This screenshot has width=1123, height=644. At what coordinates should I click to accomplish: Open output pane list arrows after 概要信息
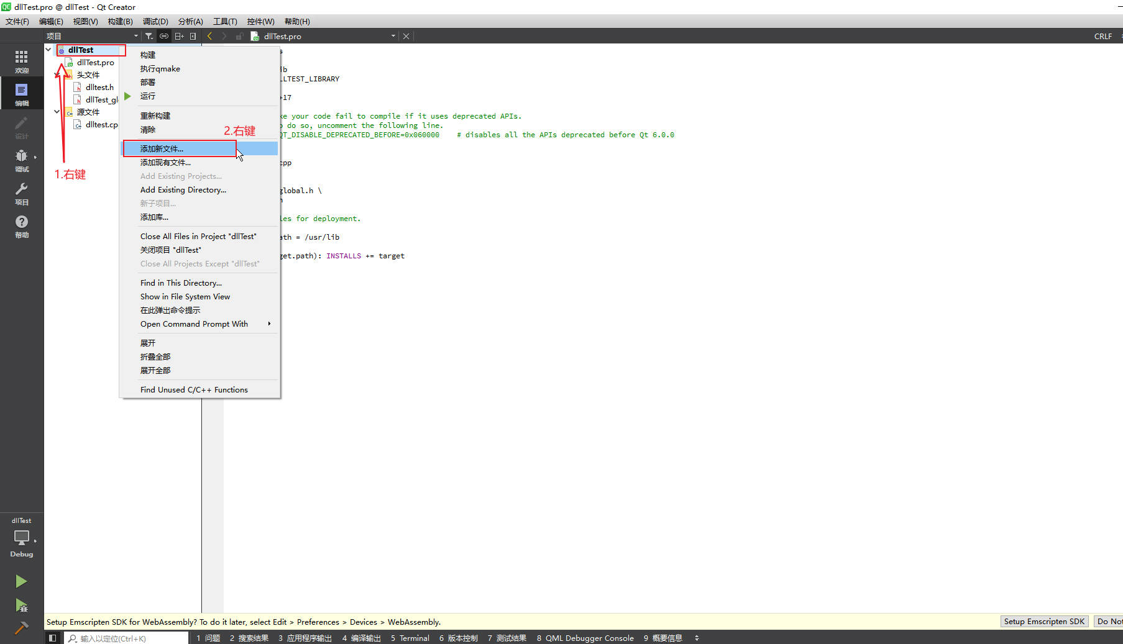[697, 638]
